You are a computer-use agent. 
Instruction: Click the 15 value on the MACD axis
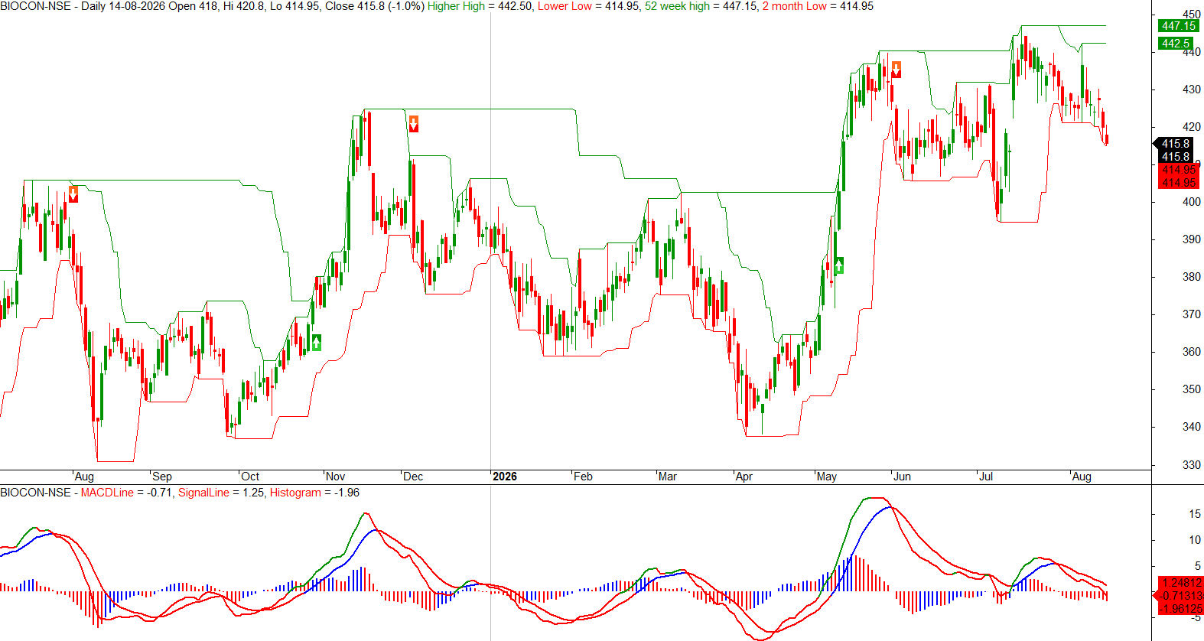pyautogui.click(x=1195, y=514)
